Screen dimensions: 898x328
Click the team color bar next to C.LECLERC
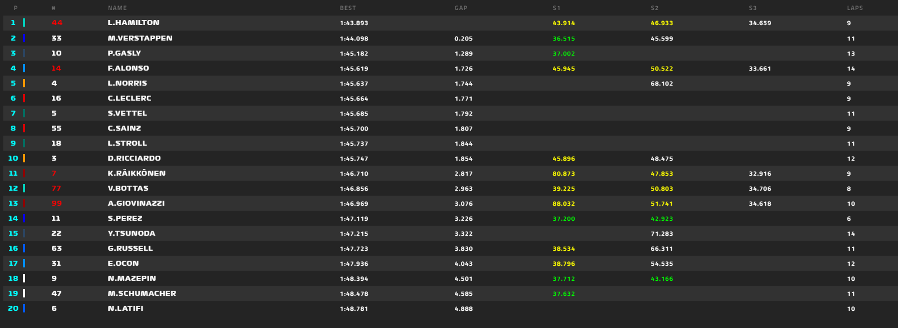[x=24, y=98]
